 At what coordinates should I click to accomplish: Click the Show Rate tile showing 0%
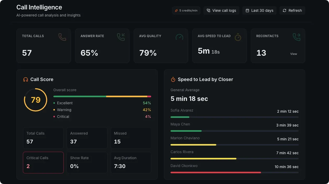pos(87,163)
